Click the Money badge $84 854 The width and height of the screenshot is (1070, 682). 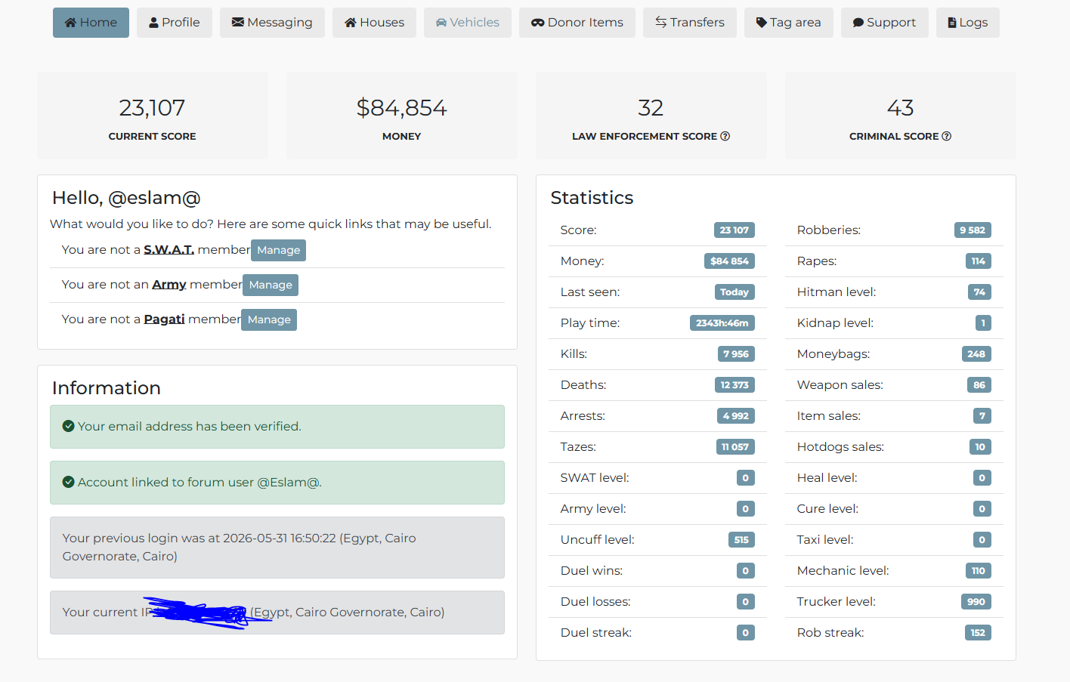[729, 261]
